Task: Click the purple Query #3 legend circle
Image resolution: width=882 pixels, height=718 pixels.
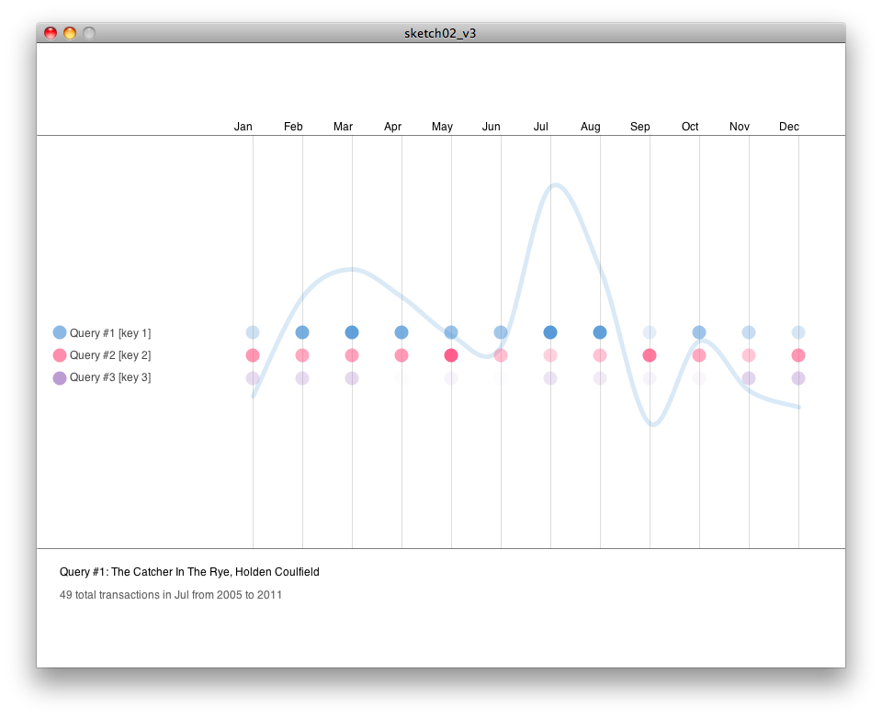Action: [x=60, y=377]
